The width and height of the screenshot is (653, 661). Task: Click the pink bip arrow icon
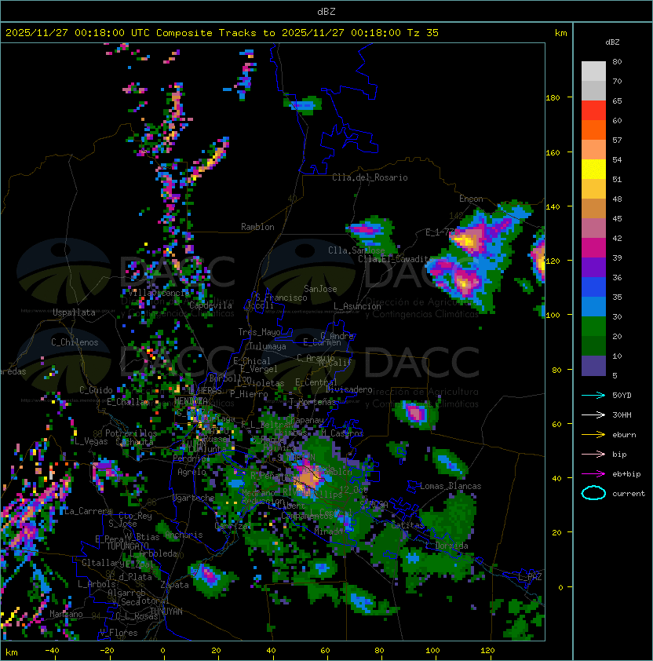click(x=593, y=455)
